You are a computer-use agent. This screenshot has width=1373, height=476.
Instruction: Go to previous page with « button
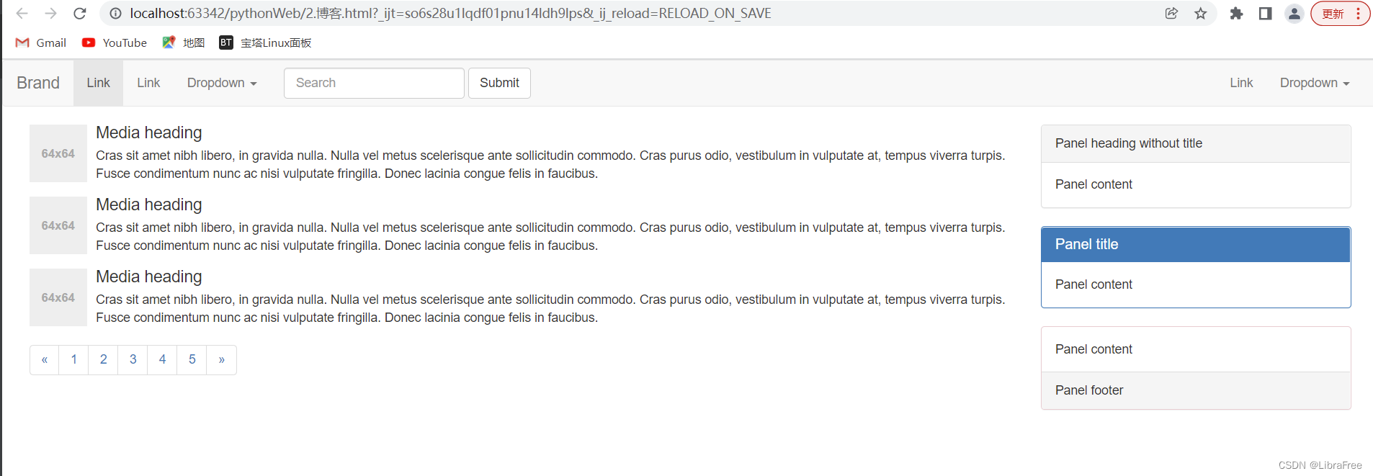pos(45,360)
